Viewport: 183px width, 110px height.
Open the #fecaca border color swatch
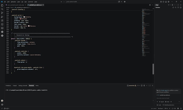click(x=29, y=26)
